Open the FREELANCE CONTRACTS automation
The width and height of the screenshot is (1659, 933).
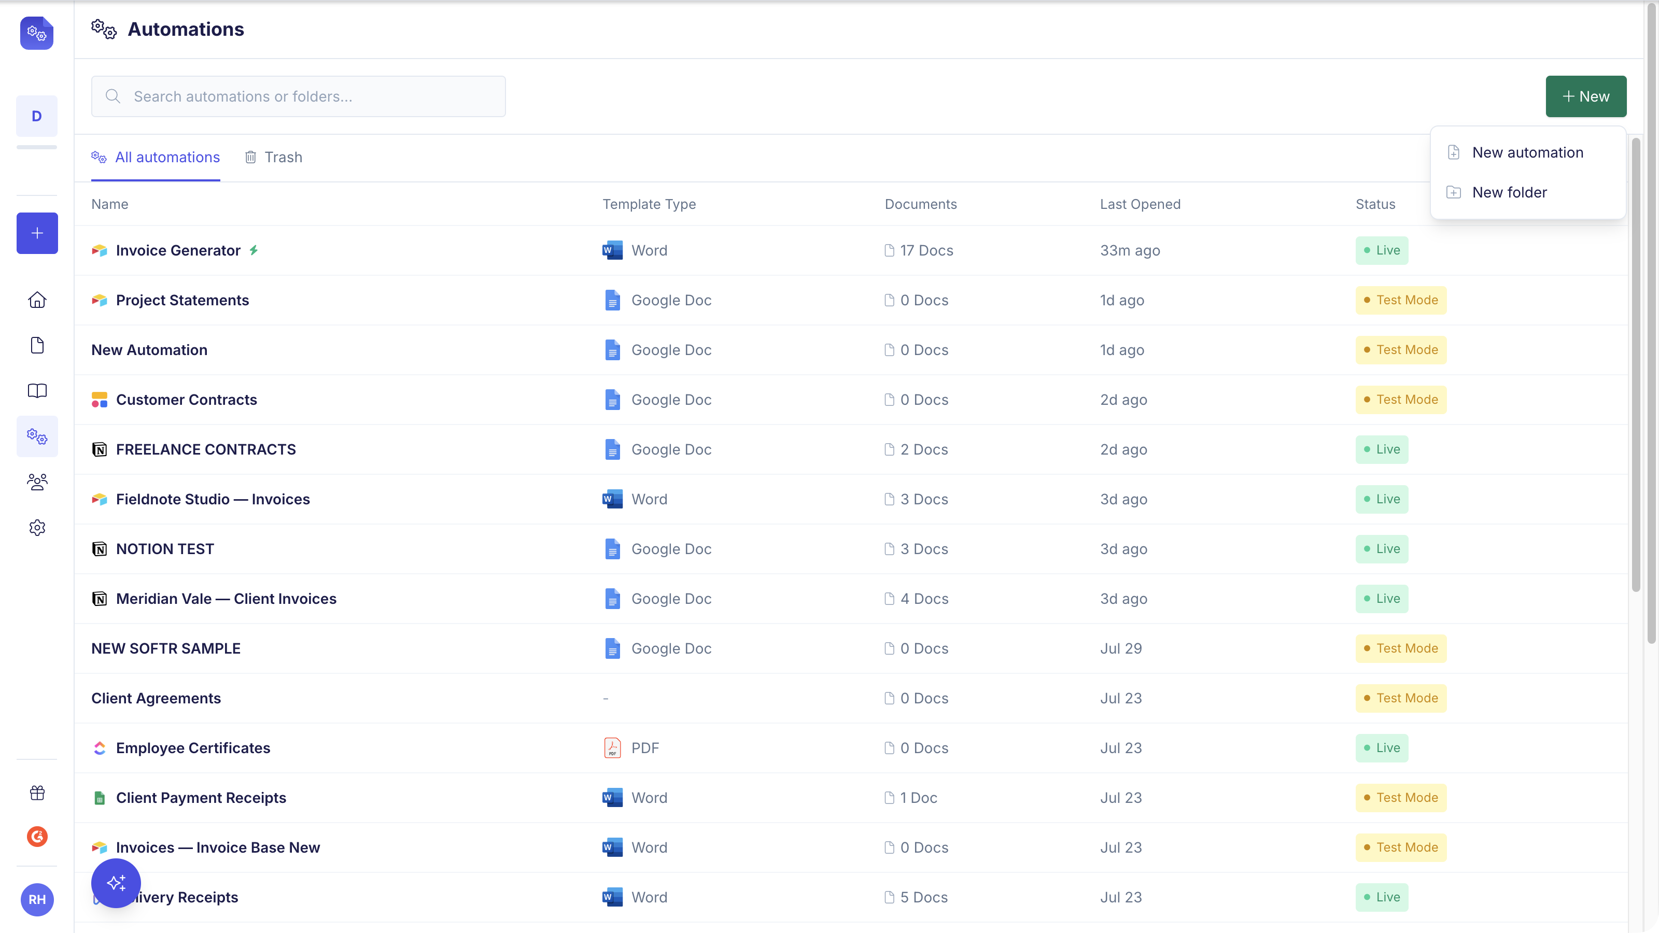point(205,449)
